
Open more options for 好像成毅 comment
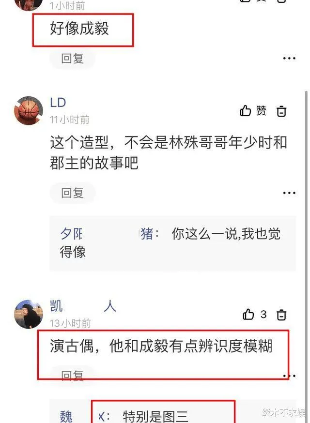[x=289, y=58]
